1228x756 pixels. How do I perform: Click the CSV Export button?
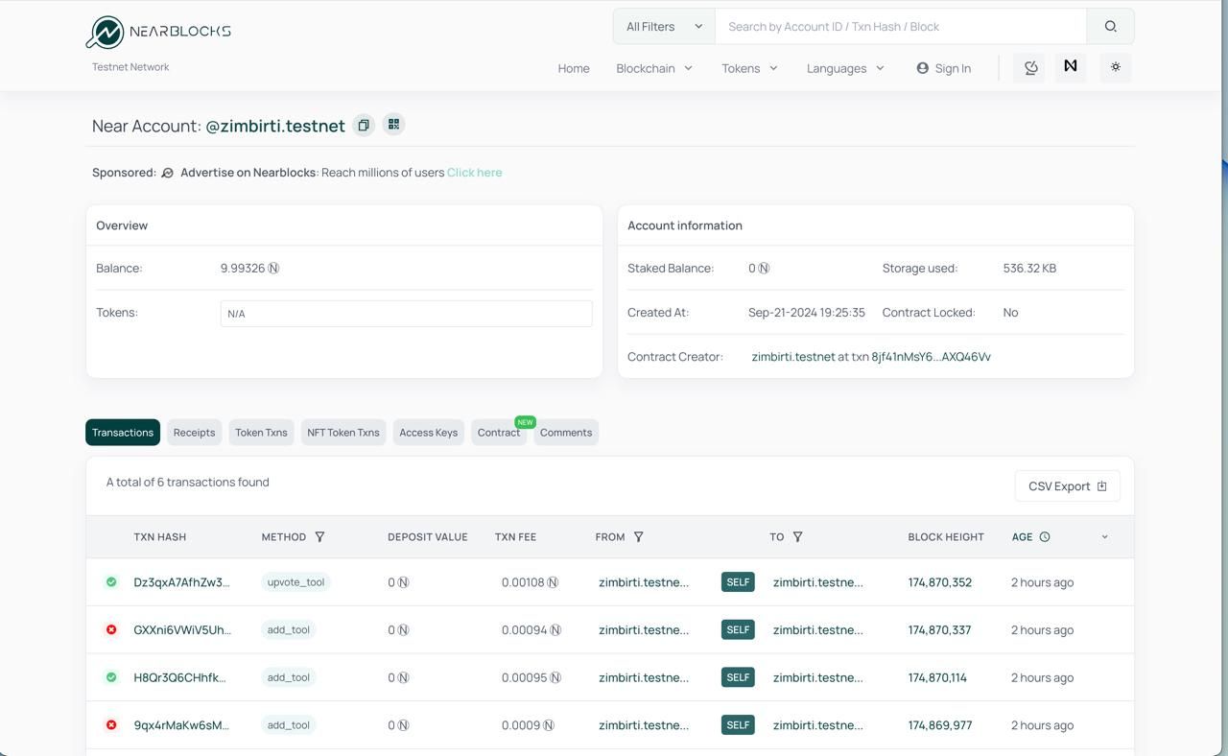1067,486
